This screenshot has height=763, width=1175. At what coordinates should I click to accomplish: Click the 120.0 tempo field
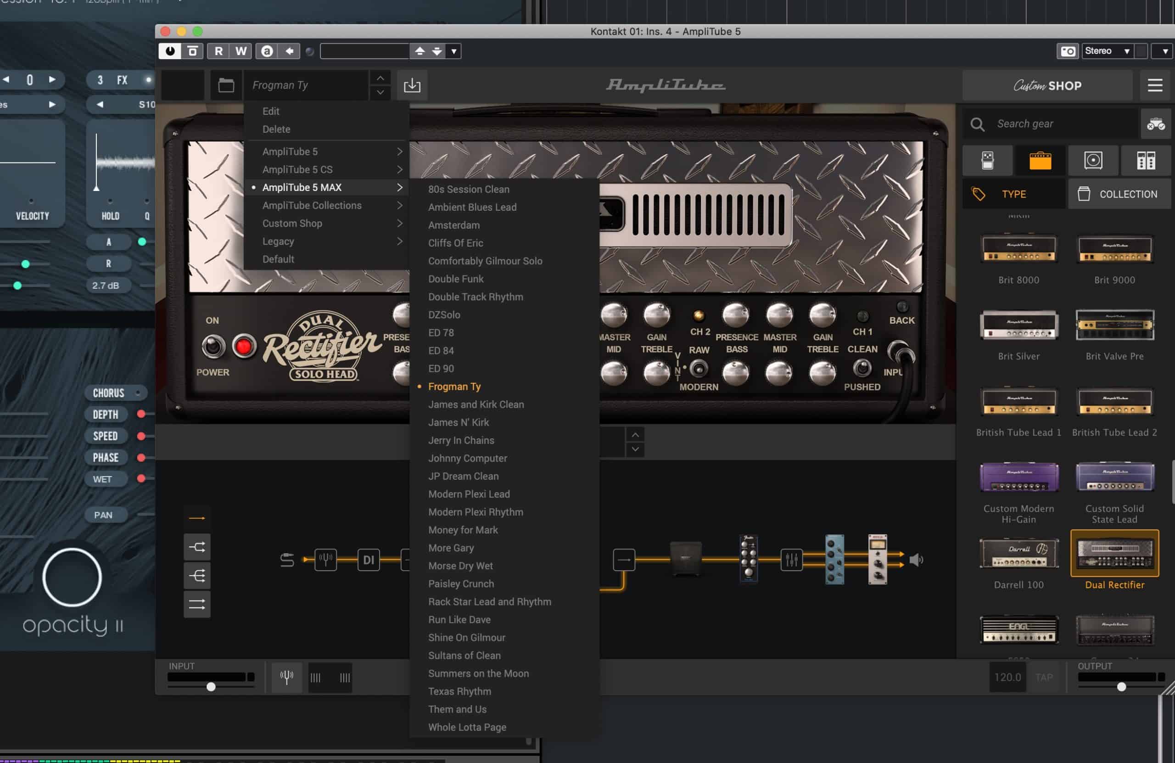pyautogui.click(x=1007, y=677)
